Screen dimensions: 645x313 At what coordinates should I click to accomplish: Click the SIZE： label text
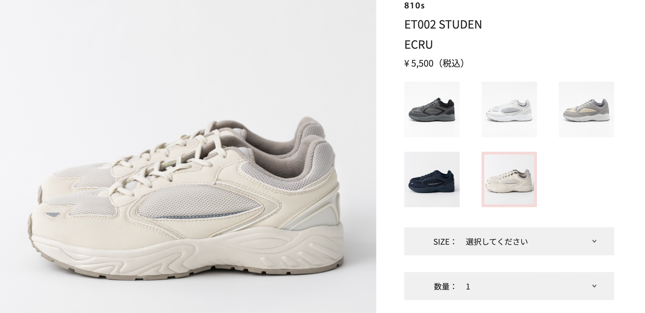pyautogui.click(x=445, y=242)
